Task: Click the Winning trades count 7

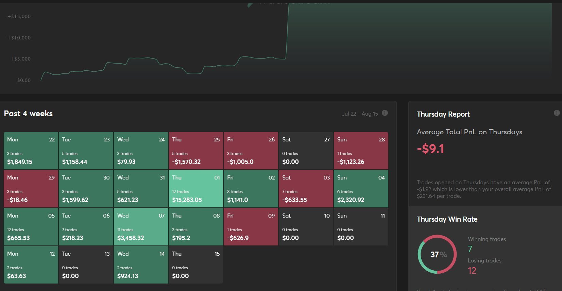Action: click(470, 249)
